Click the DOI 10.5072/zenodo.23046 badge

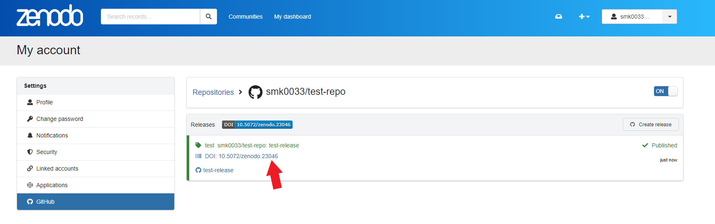[257, 125]
